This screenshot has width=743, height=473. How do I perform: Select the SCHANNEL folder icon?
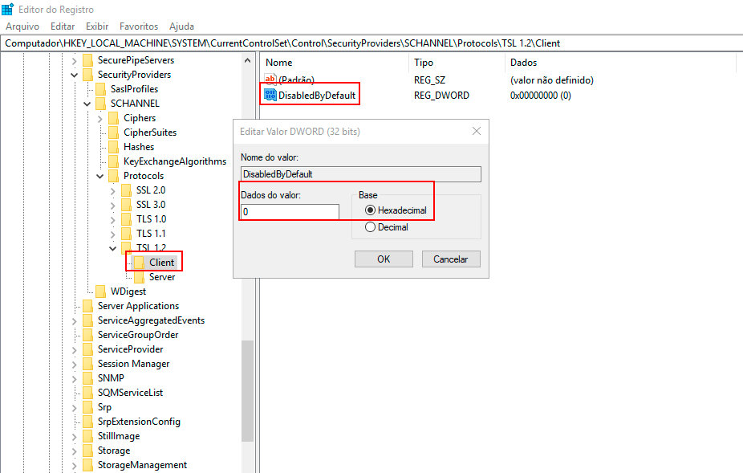pyautogui.click(x=100, y=104)
